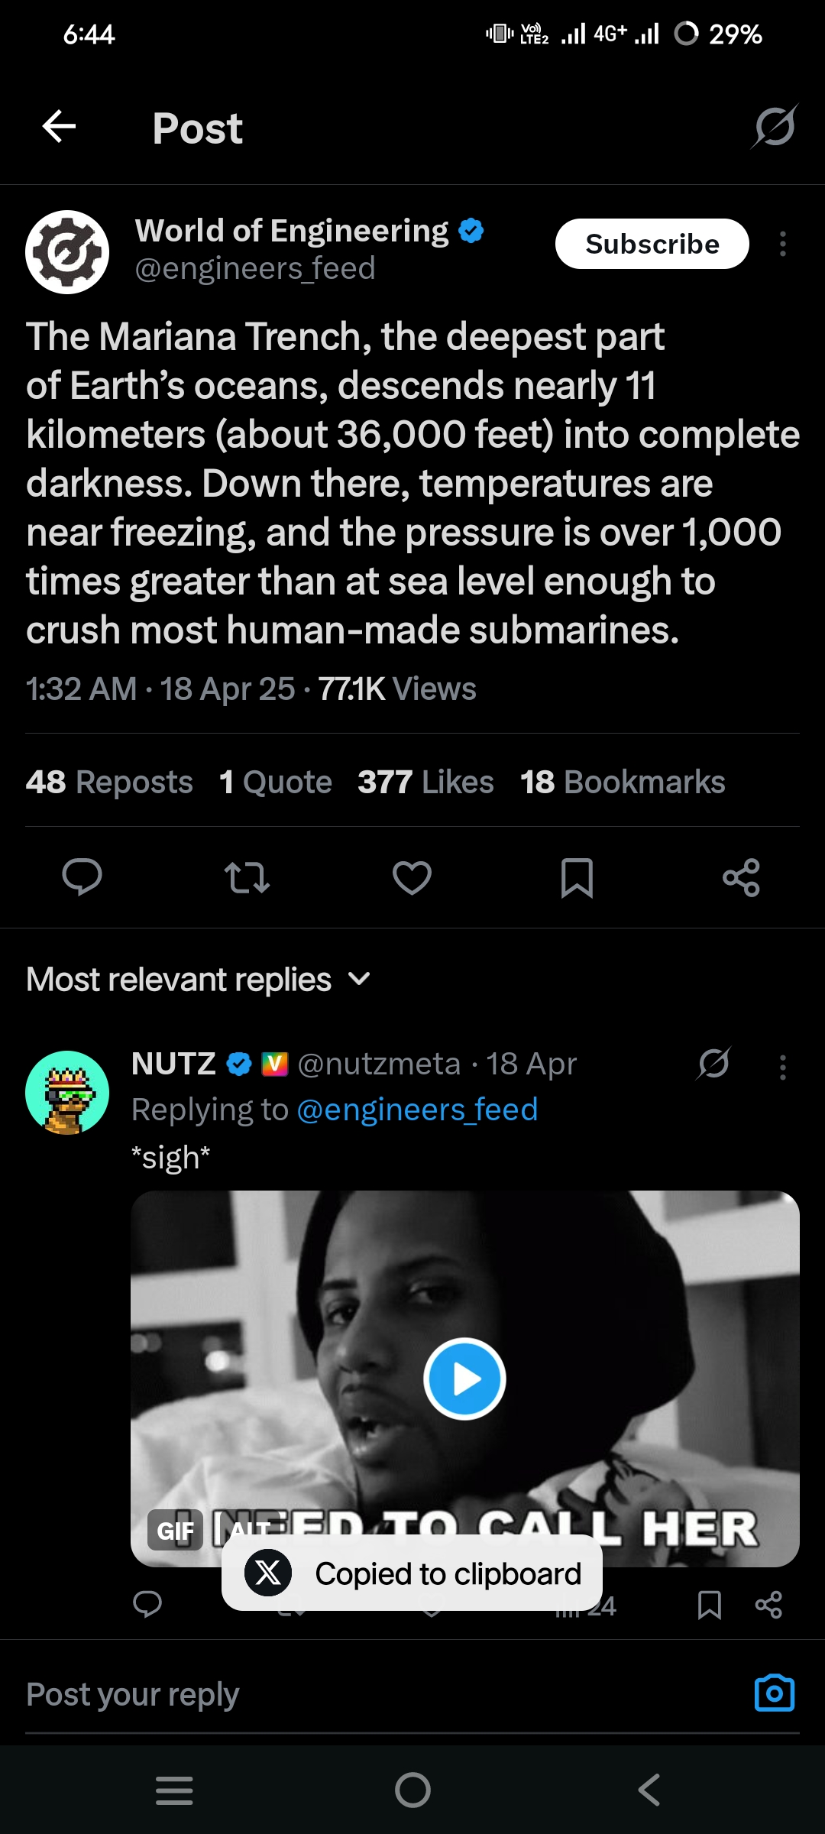Share the NUTZ reply
825x1834 pixels.
[x=768, y=1605]
